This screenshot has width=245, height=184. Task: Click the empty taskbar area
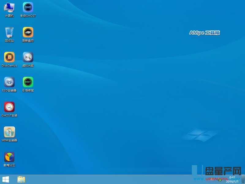tap(107, 179)
